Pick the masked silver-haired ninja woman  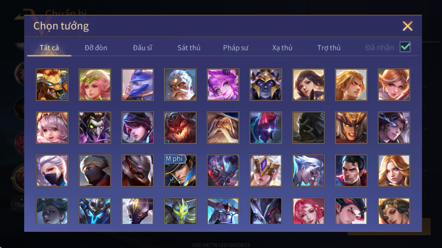52,171
